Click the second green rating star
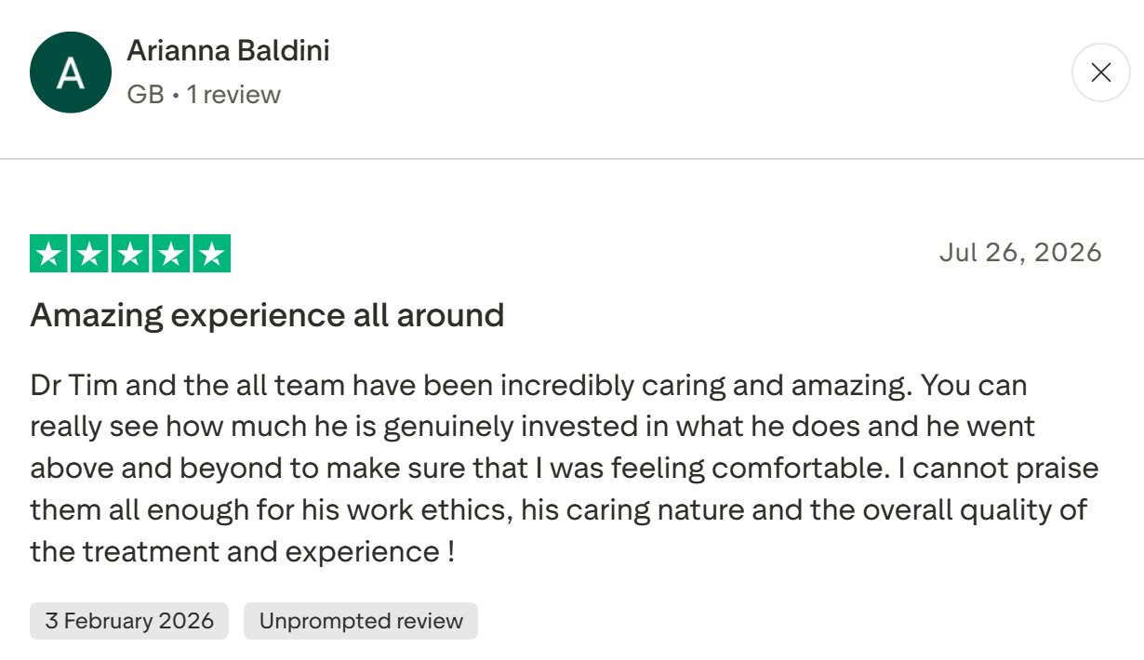Viewport: 1144px width, 660px height. pos(89,254)
